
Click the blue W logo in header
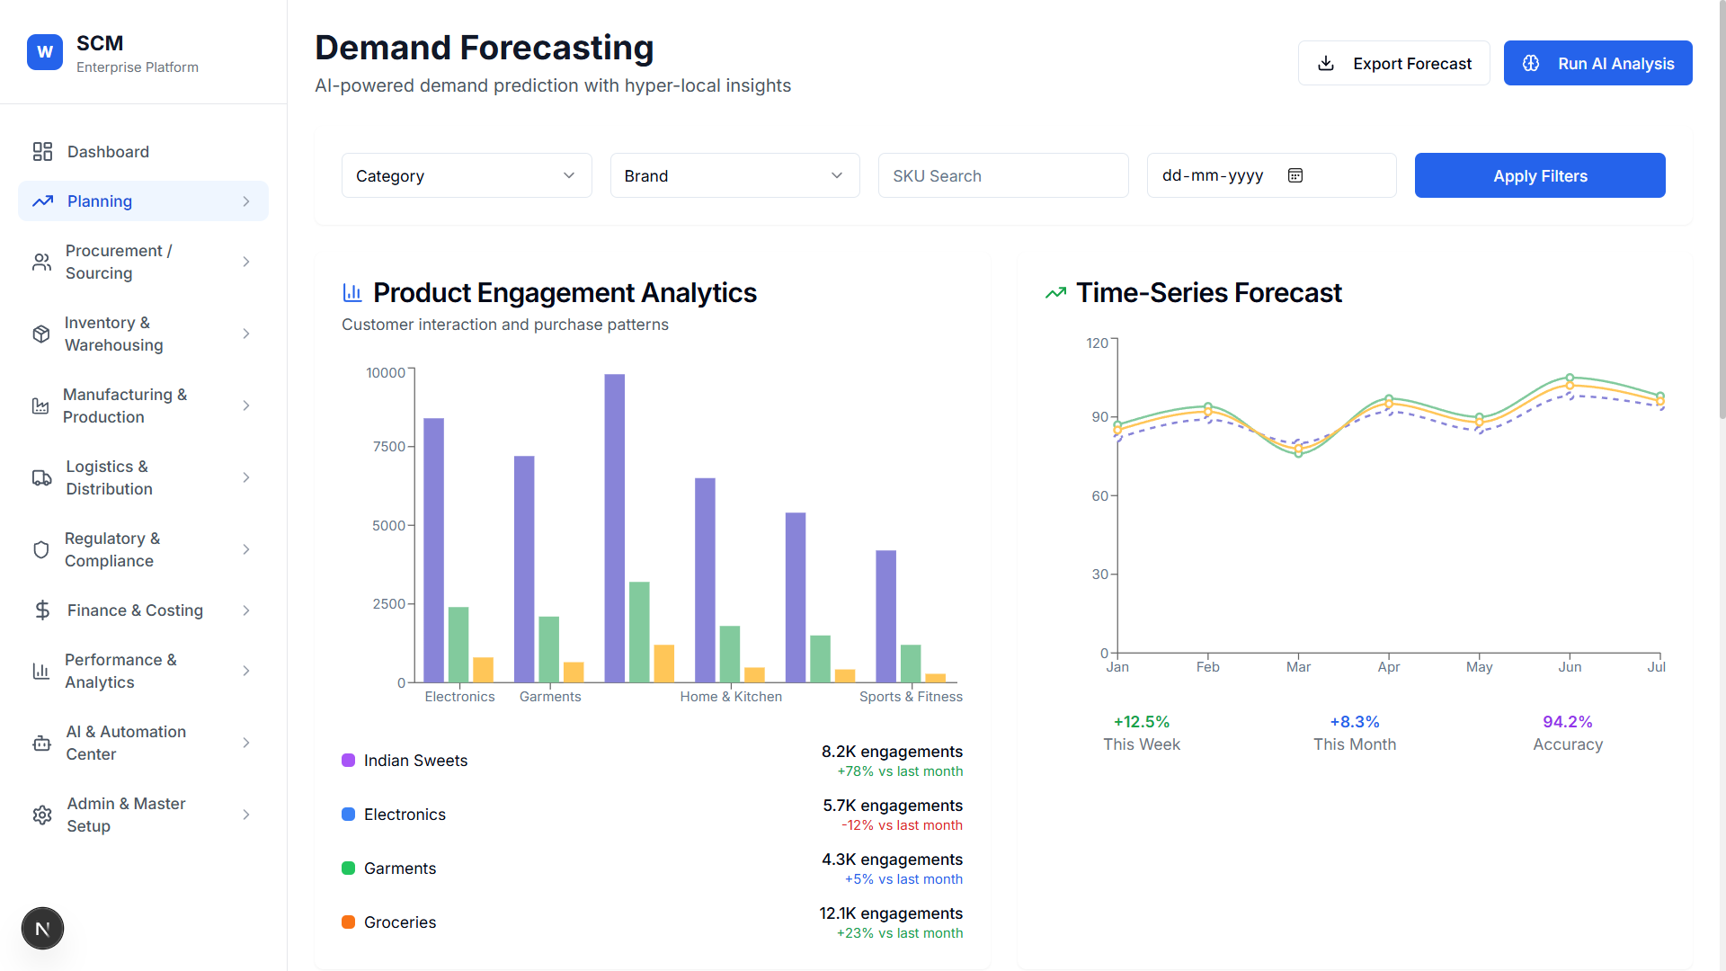click(x=45, y=52)
